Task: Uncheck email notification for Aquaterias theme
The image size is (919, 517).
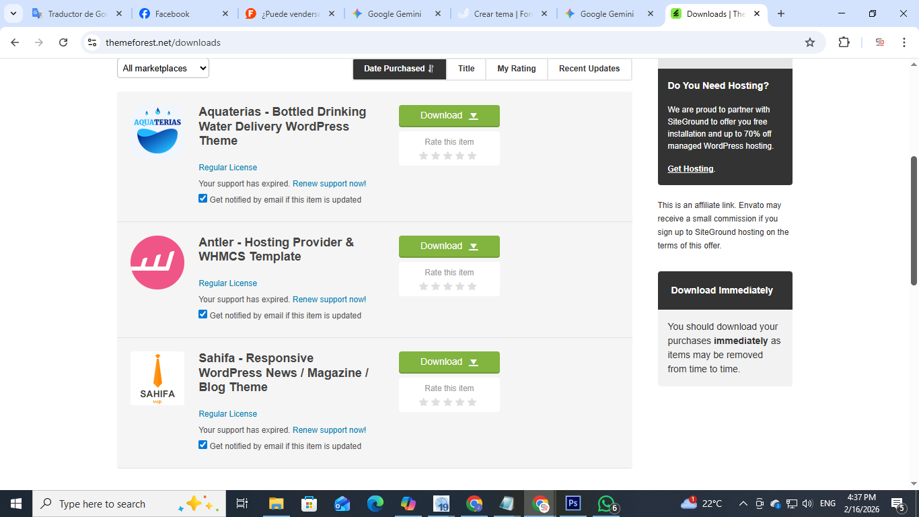Action: click(x=203, y=199)
